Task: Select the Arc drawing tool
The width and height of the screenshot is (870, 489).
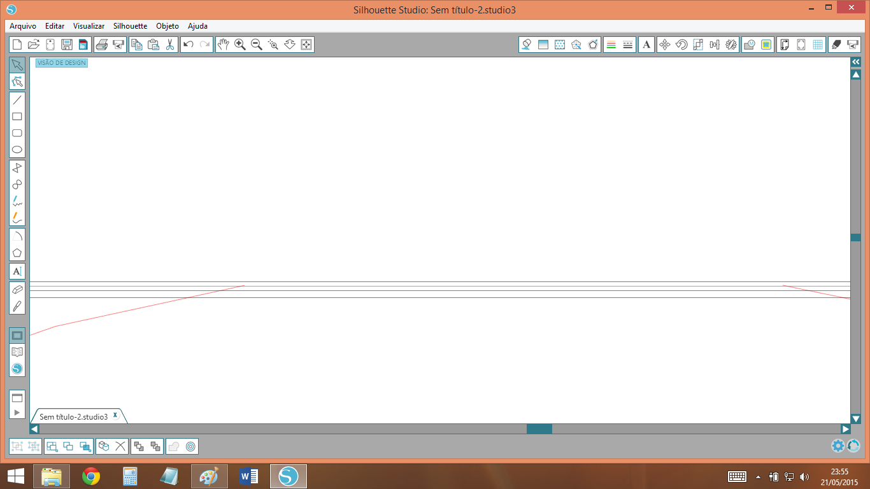Action: [x=17, y=236]
